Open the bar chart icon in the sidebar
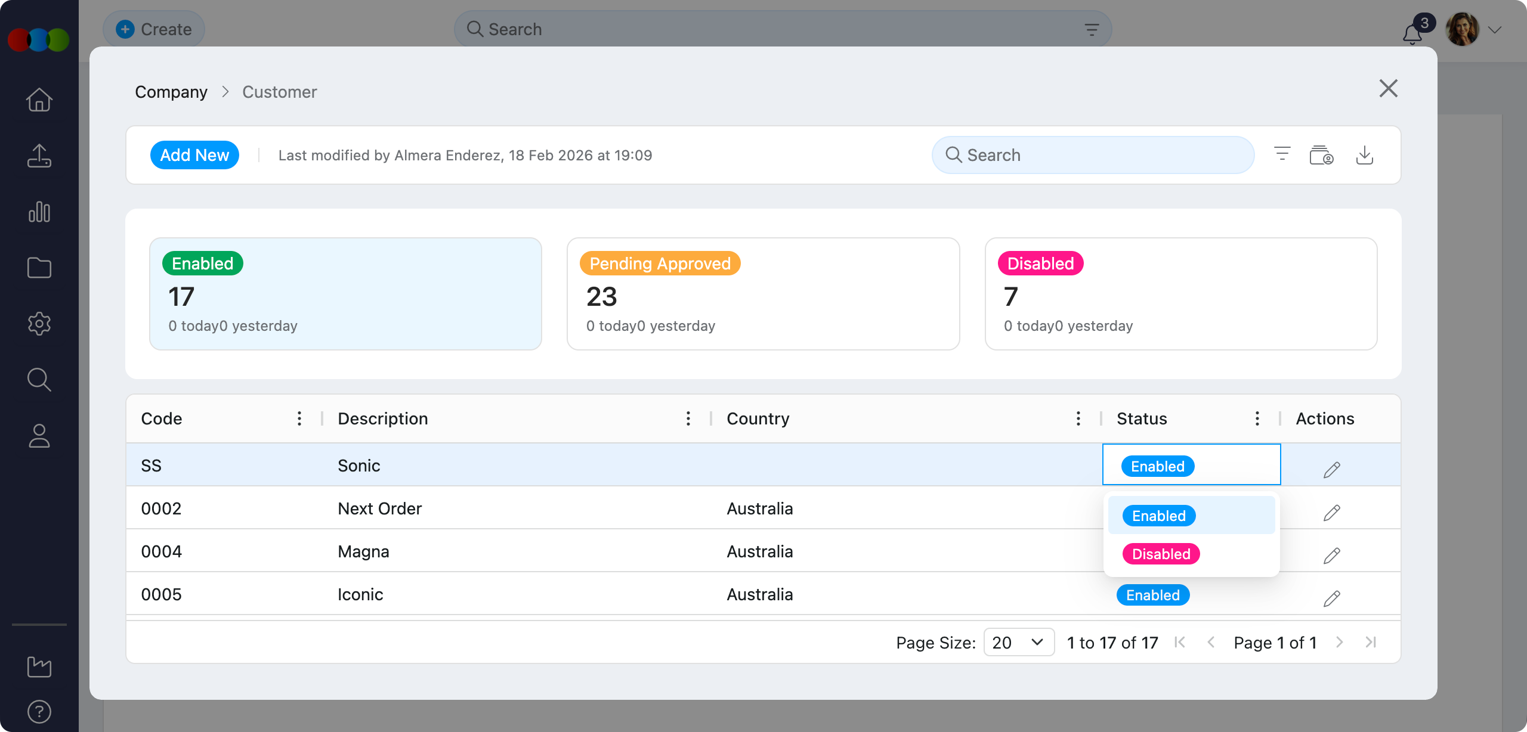 39,212
